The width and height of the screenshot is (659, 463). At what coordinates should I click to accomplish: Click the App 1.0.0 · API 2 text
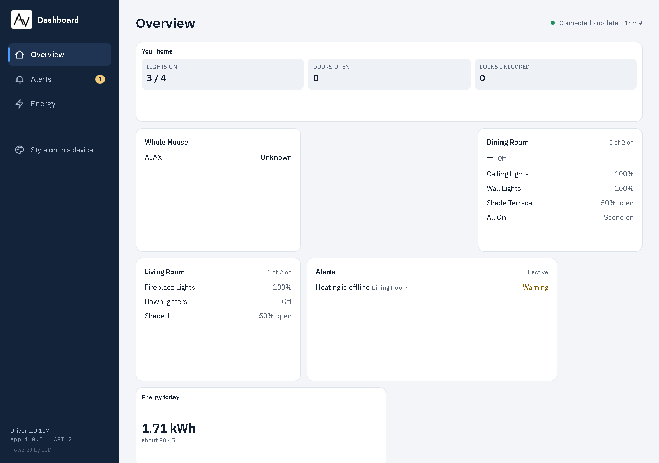pos(41,439)
